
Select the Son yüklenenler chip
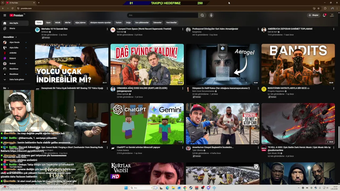coord(142,23)
